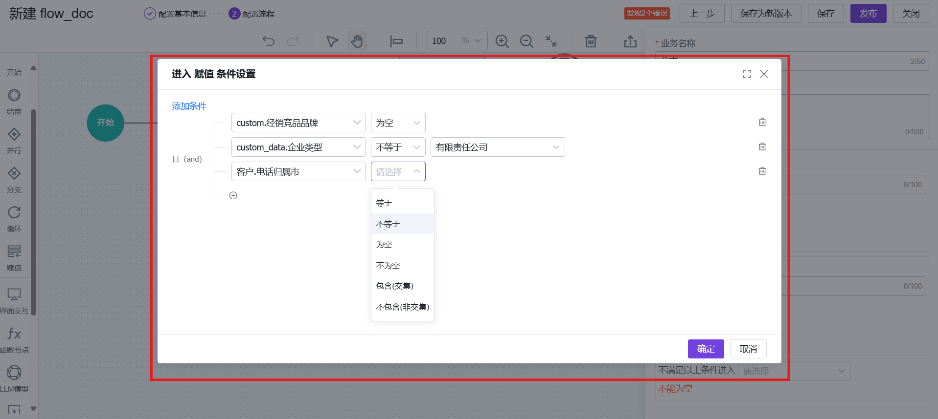
Task: Choose 不为空 from the operator list
Action: click(x=388, y=265)
